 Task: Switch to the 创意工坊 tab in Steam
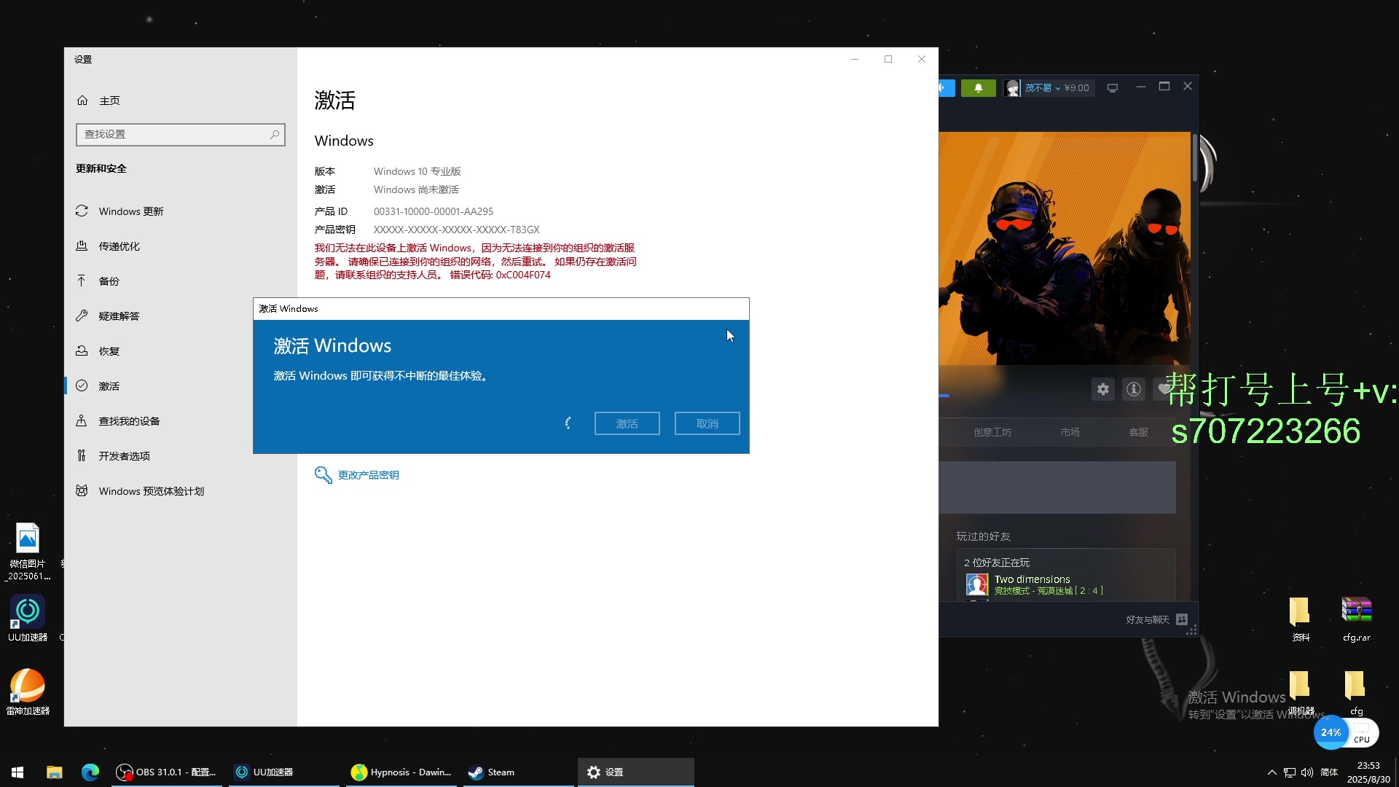point(992,432)
